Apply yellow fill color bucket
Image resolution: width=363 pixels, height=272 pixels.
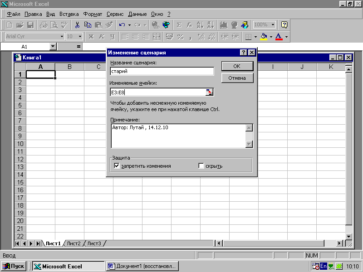tap(264, 37)
